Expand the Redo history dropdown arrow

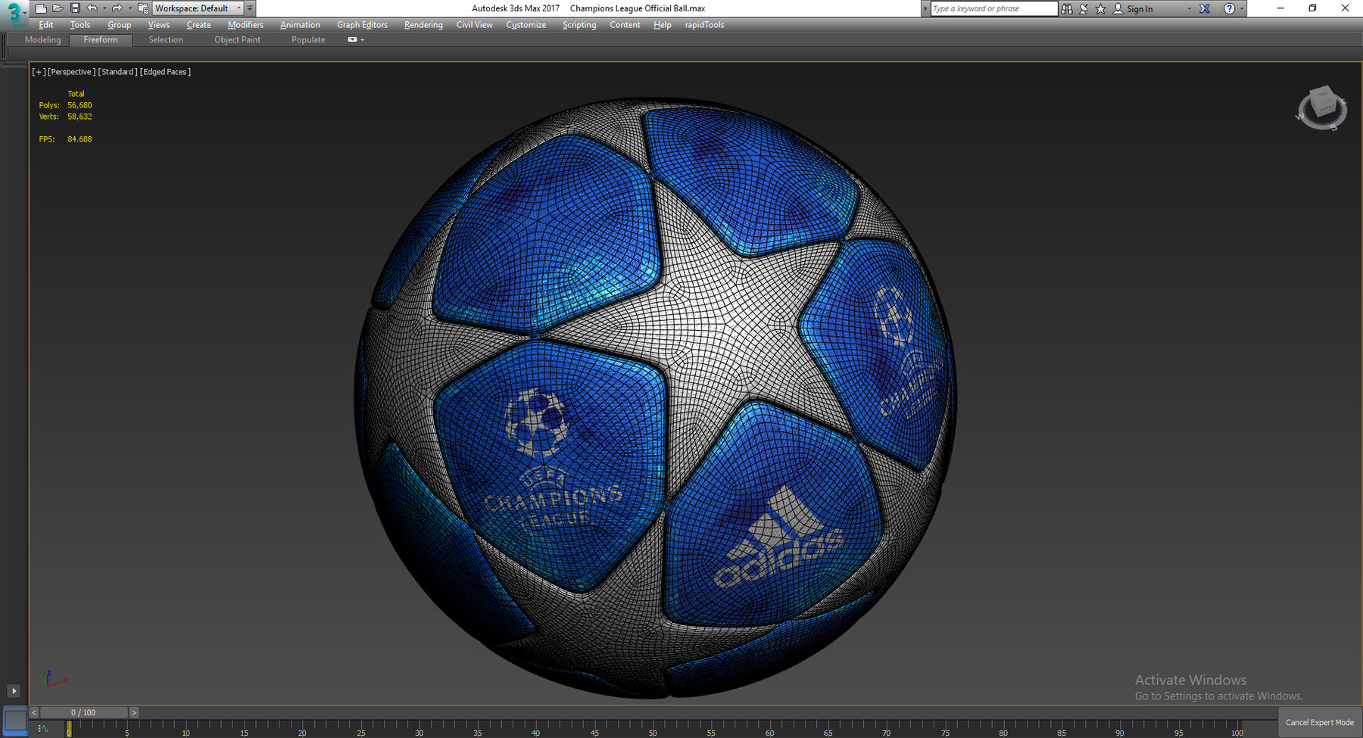129,8
